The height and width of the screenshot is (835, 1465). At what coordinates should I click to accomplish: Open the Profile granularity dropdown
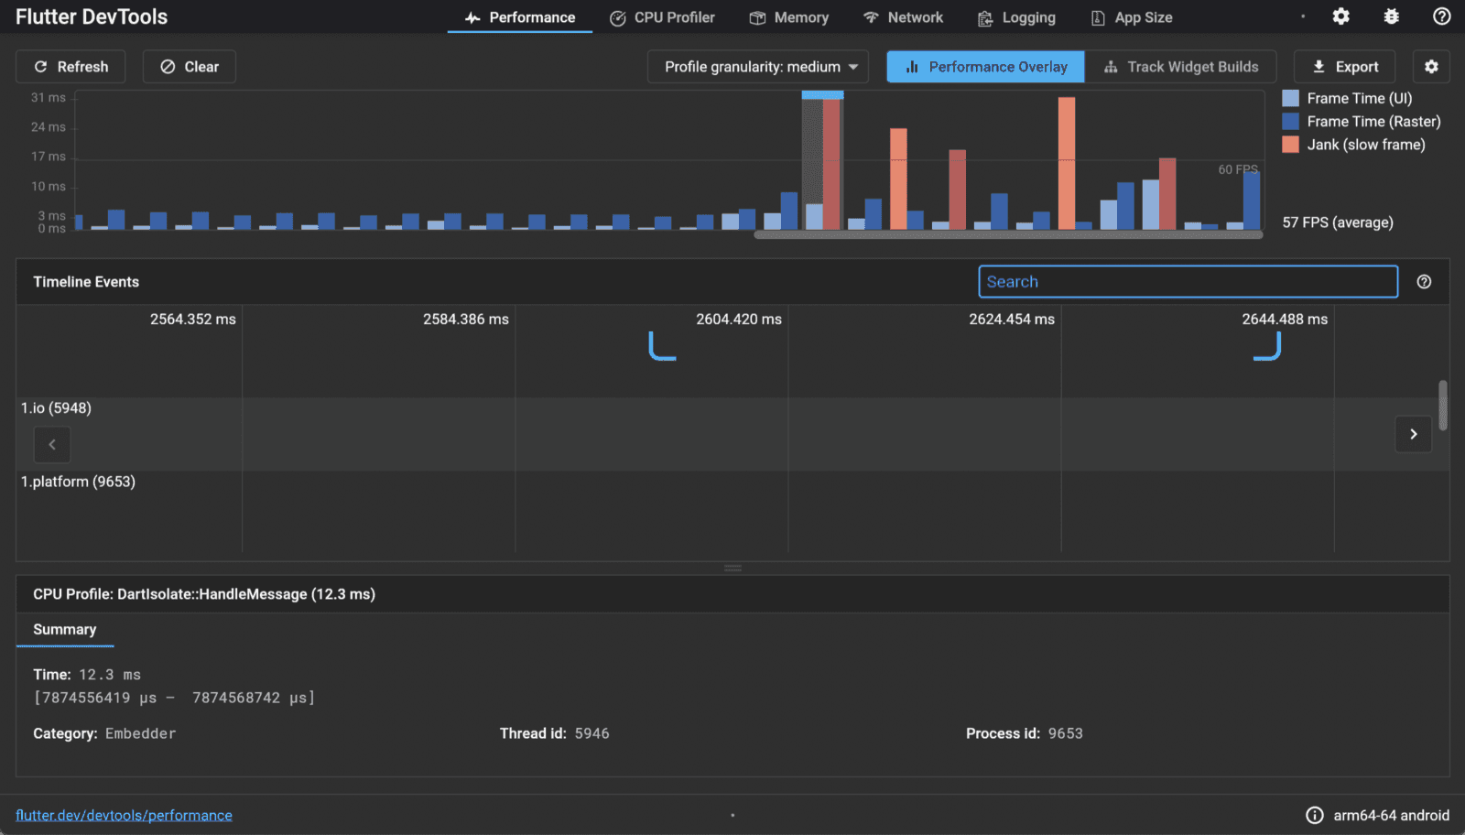[x=756, y=66]
